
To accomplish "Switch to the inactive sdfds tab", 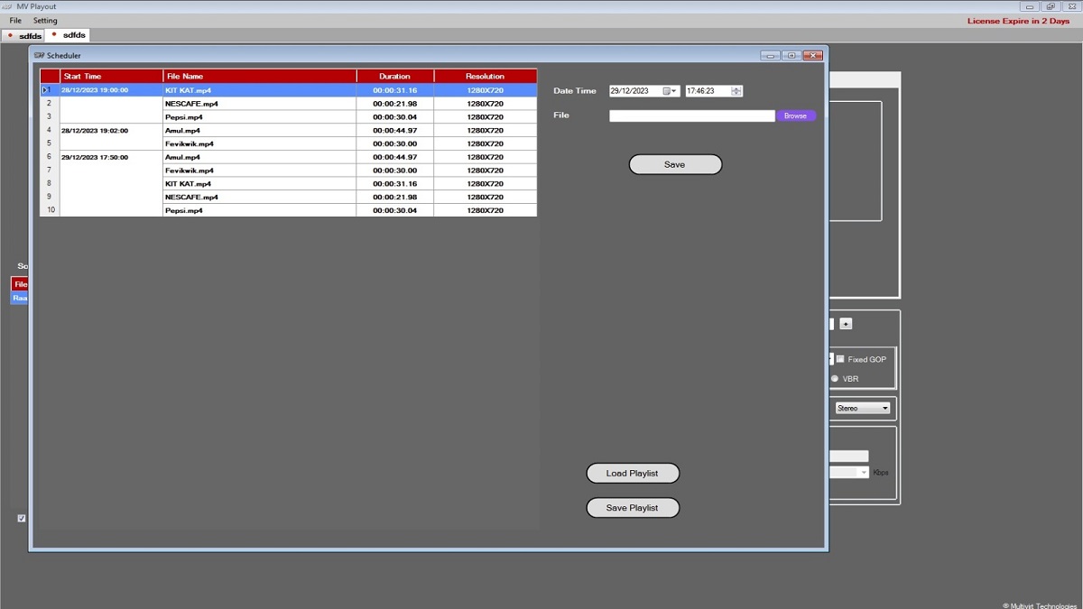I will [x=24, y=35].
